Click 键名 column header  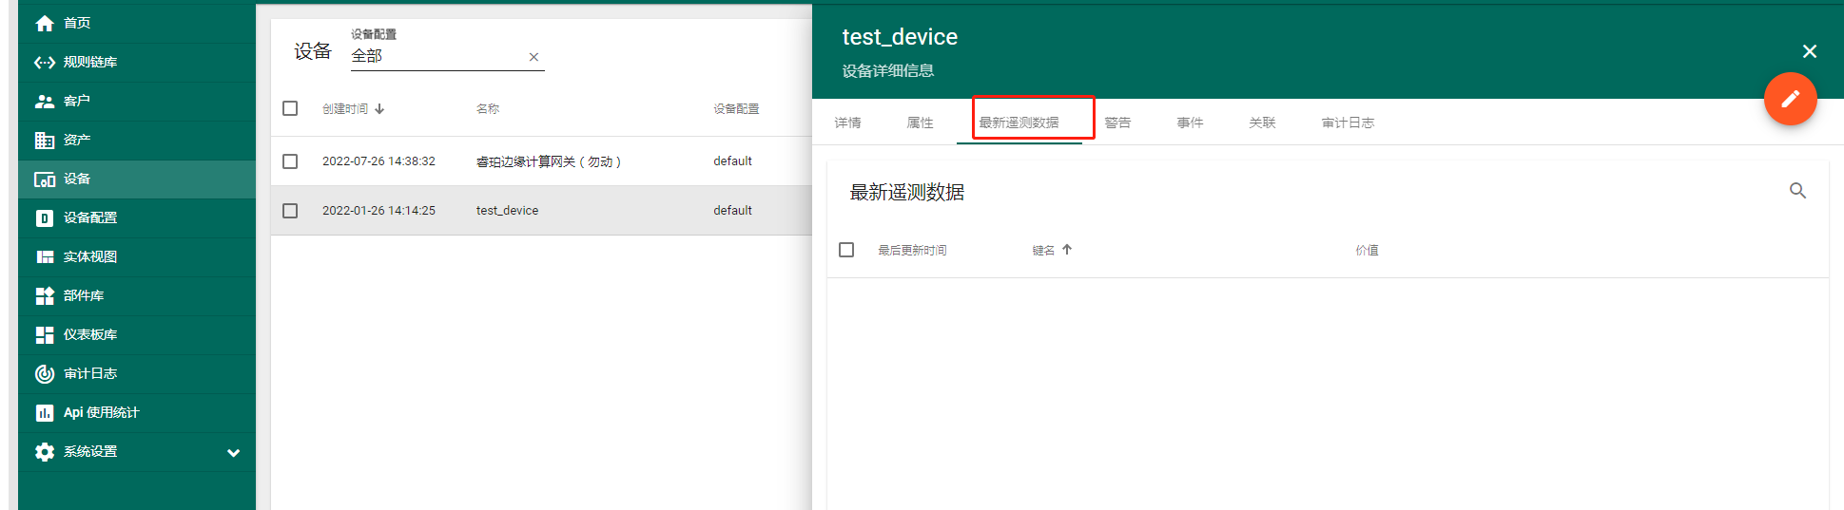pos(1043,251)
